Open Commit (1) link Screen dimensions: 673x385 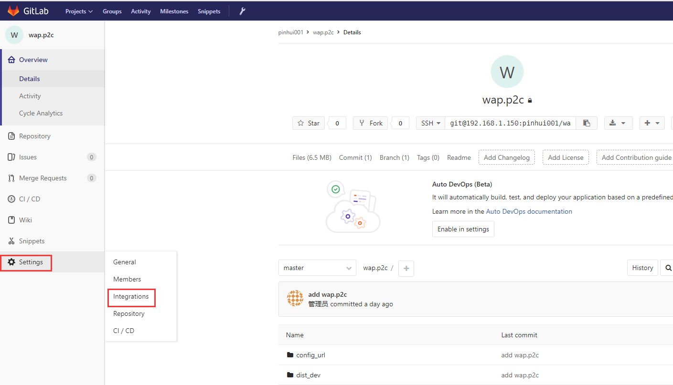[x=355, y=157]
